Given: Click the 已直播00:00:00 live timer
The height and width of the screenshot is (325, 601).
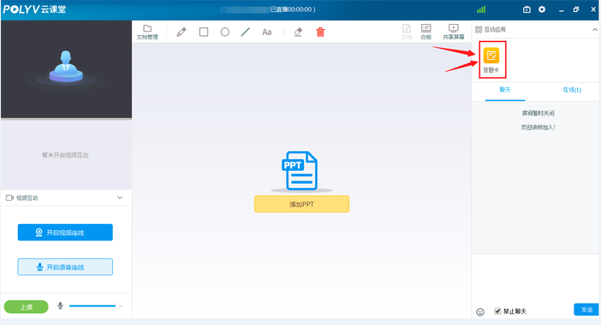Looking at the screenshot, I should click(x=293, y=9).
